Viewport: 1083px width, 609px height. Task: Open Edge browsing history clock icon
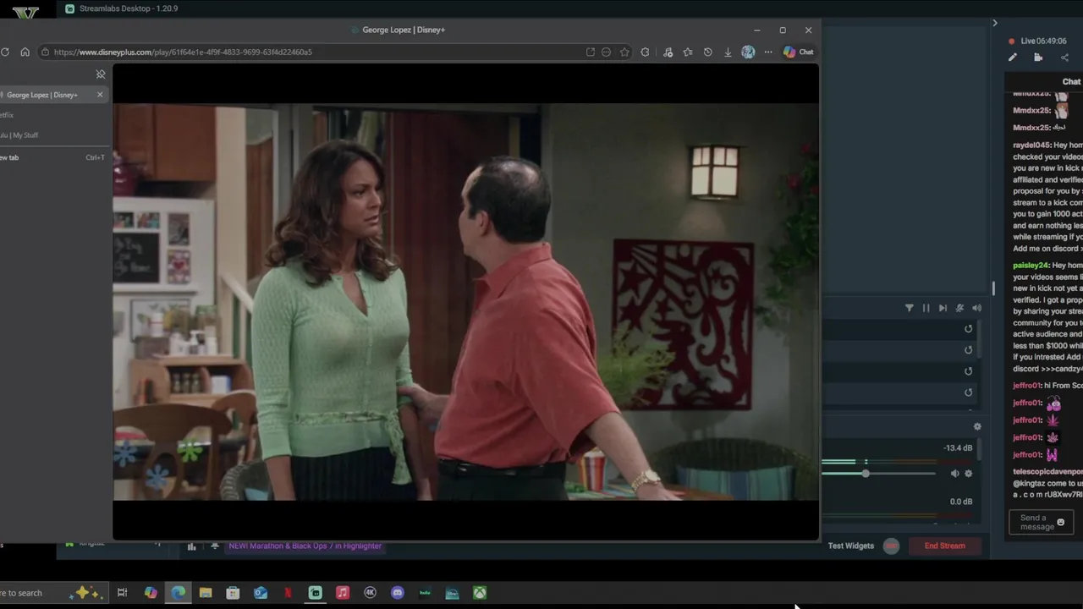coord(707,52)
